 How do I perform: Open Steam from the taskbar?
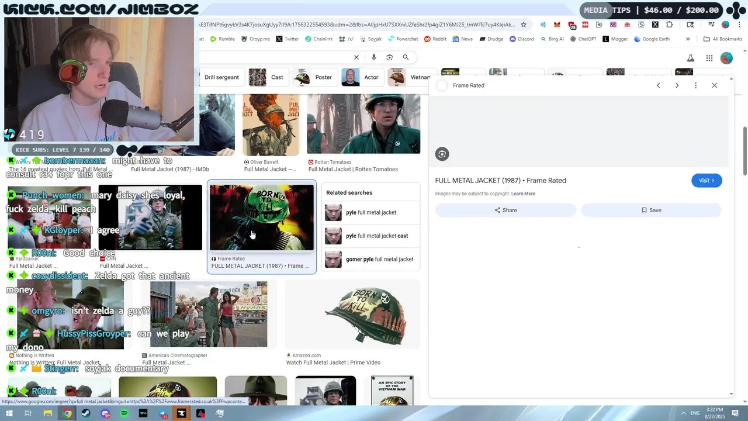pyautogui.click(x=86, y=413)
